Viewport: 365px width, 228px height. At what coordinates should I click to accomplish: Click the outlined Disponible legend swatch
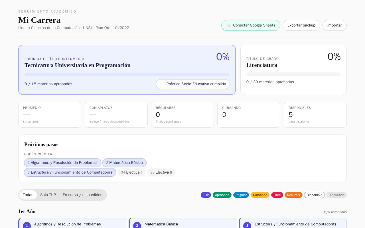coord(314,195)
